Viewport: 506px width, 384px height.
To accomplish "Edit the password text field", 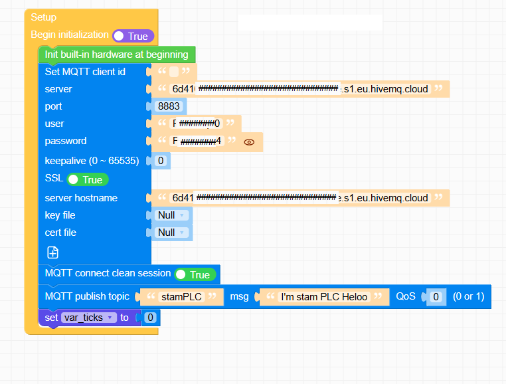I will [197, 141].
